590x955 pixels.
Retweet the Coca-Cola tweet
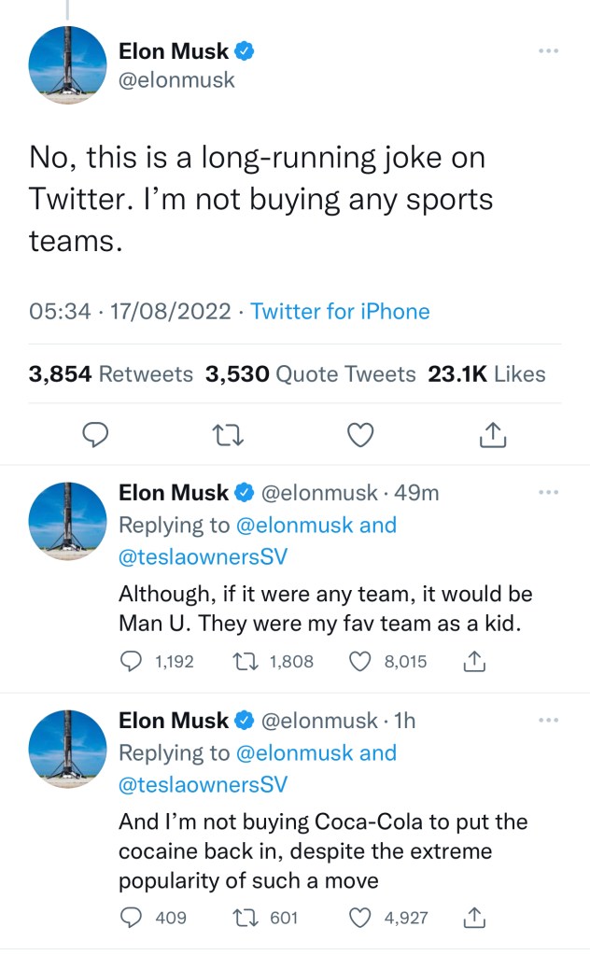coord(244,917)
